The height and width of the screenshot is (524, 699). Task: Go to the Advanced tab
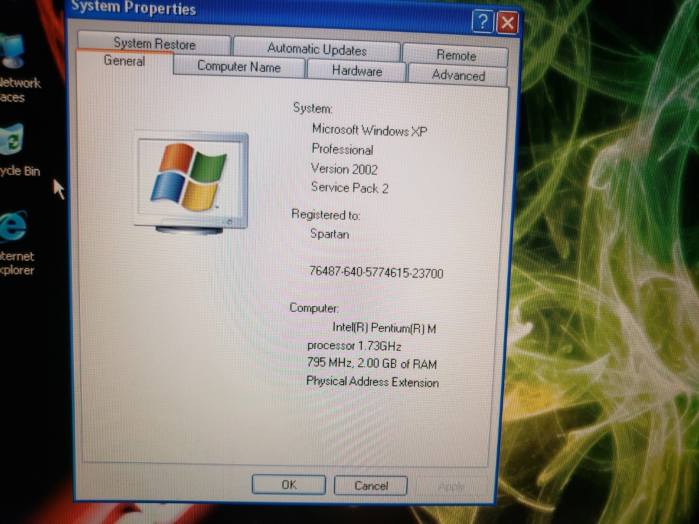pyautogui.click(x=458, y=76)
